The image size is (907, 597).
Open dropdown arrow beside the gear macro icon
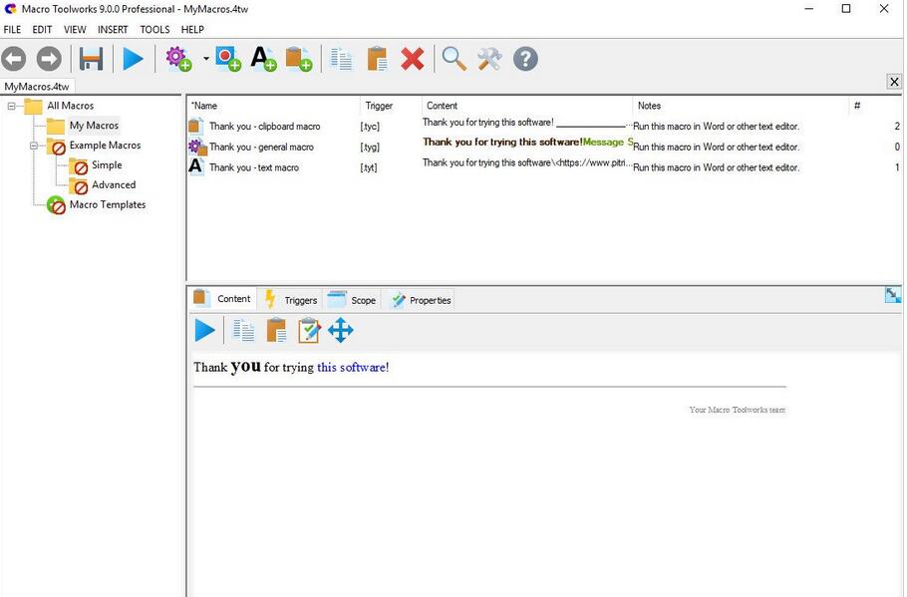(x=206, y=59)
